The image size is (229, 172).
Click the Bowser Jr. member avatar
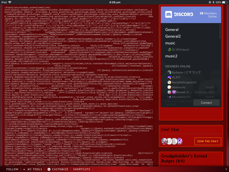tap(169, 92)
